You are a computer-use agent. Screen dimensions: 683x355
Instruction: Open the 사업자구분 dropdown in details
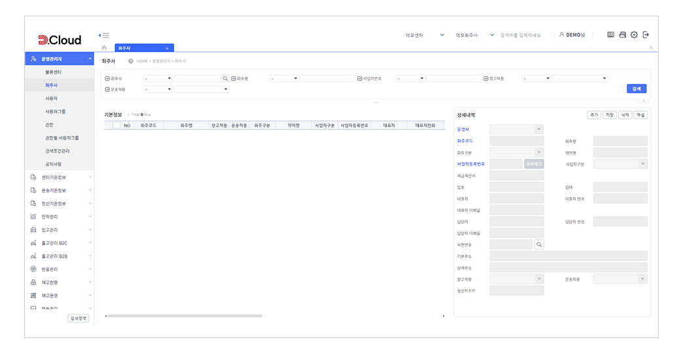[620, 164]
